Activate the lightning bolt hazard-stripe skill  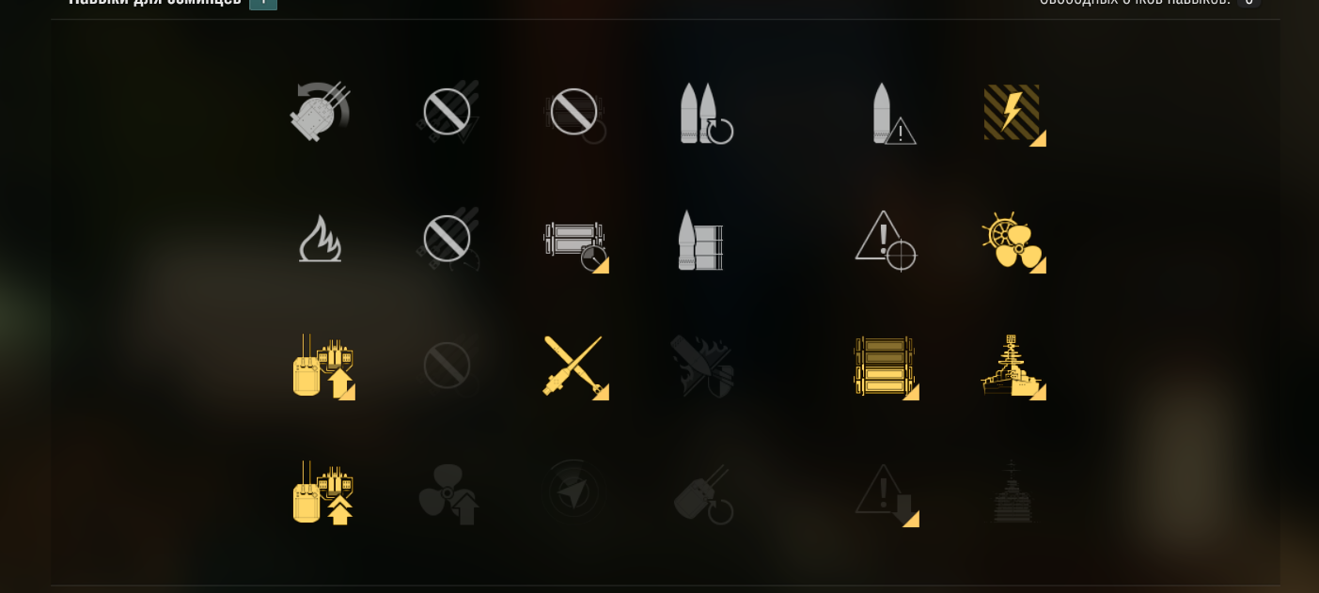pos(1013,114)
